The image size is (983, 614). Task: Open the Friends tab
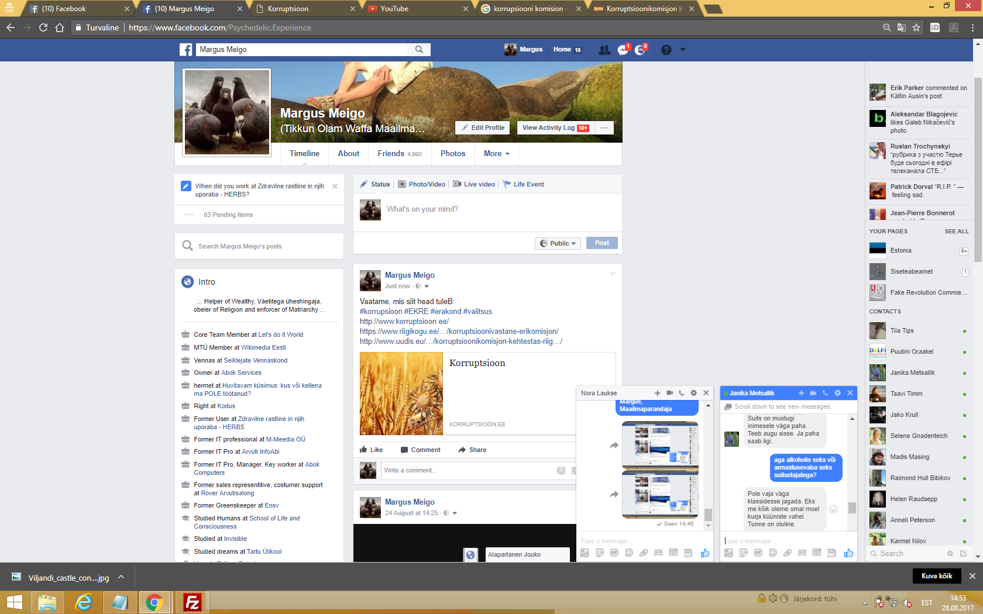tap(400, 153)
